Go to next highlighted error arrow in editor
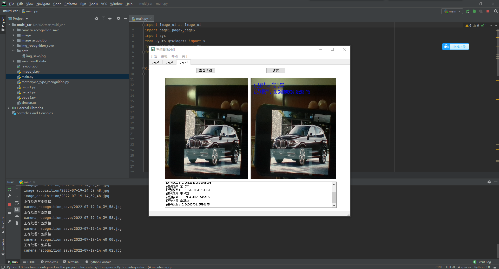499x269 pixels. point(496,25)
